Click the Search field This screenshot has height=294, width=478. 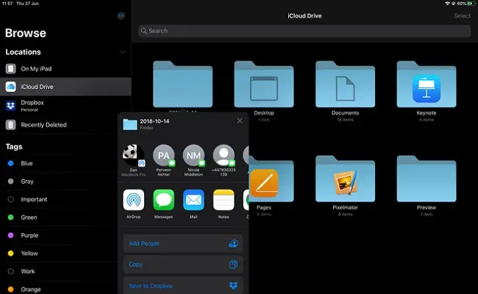304,31
